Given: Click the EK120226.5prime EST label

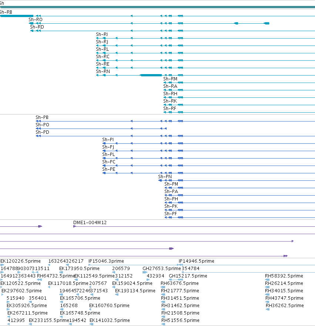Looking at the screenshot, I should 21,261.
